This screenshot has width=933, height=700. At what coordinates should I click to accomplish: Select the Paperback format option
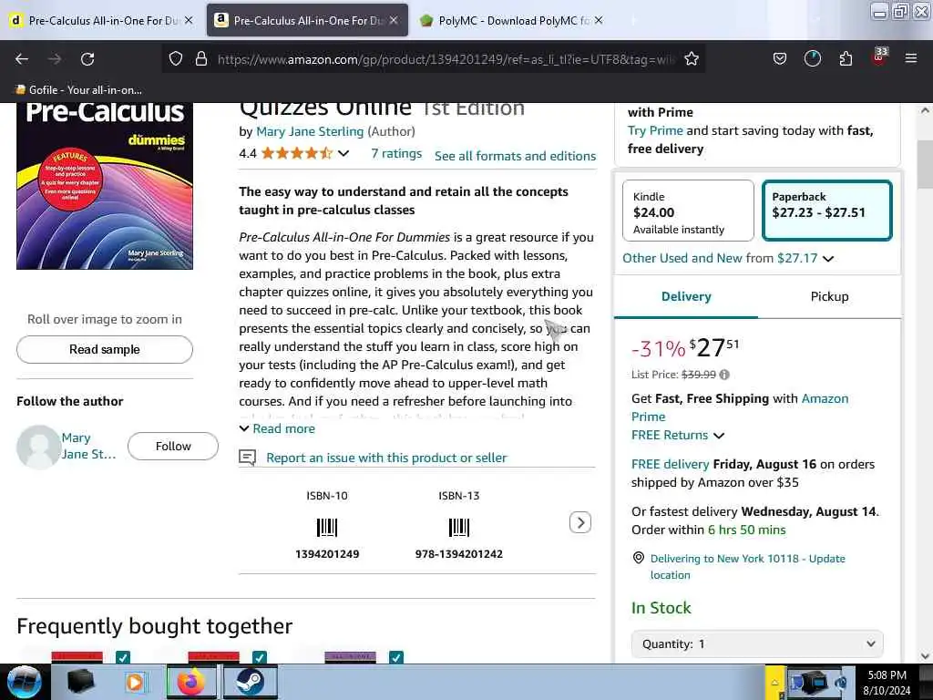click(x=827, y=211)
